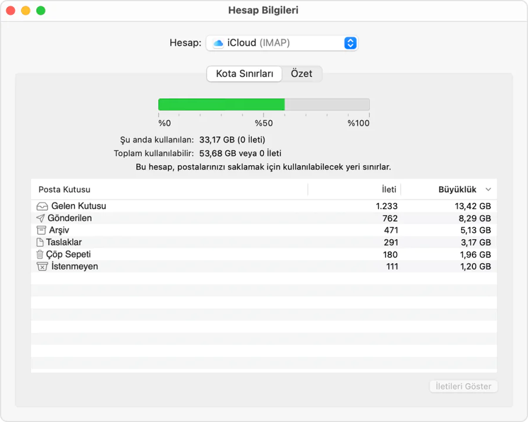
Task: Click the paper plane icon beside Gönderilen
Action: [41, 218]
